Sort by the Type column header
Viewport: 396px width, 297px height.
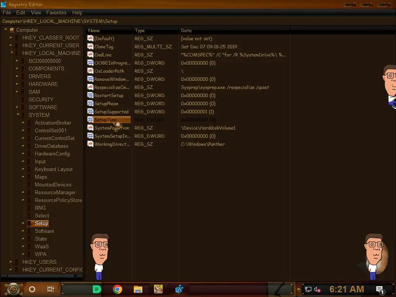tap(155, 31)
